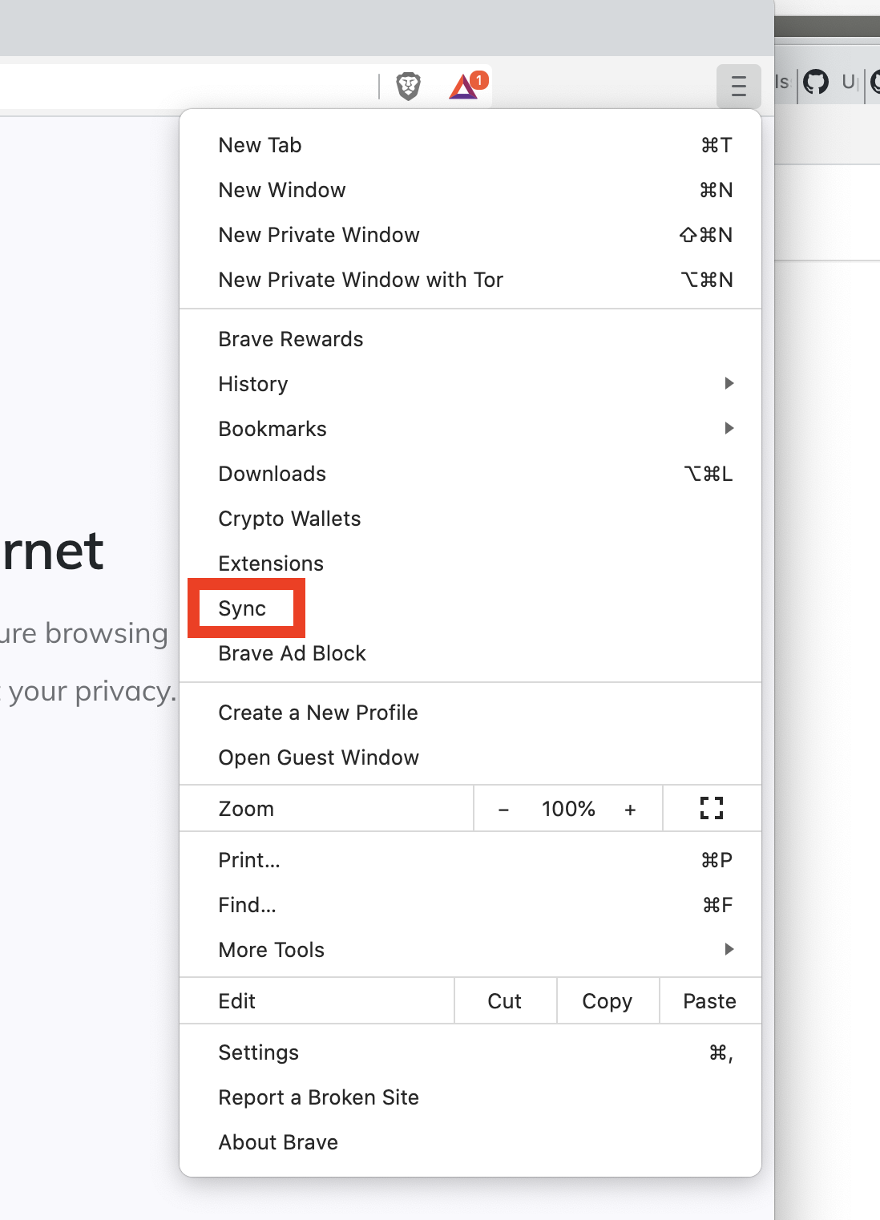Click the 100% zoom level indicator
Viewport: 880px width, 1220px height.
pyautogui.click(x=568, y=810)
